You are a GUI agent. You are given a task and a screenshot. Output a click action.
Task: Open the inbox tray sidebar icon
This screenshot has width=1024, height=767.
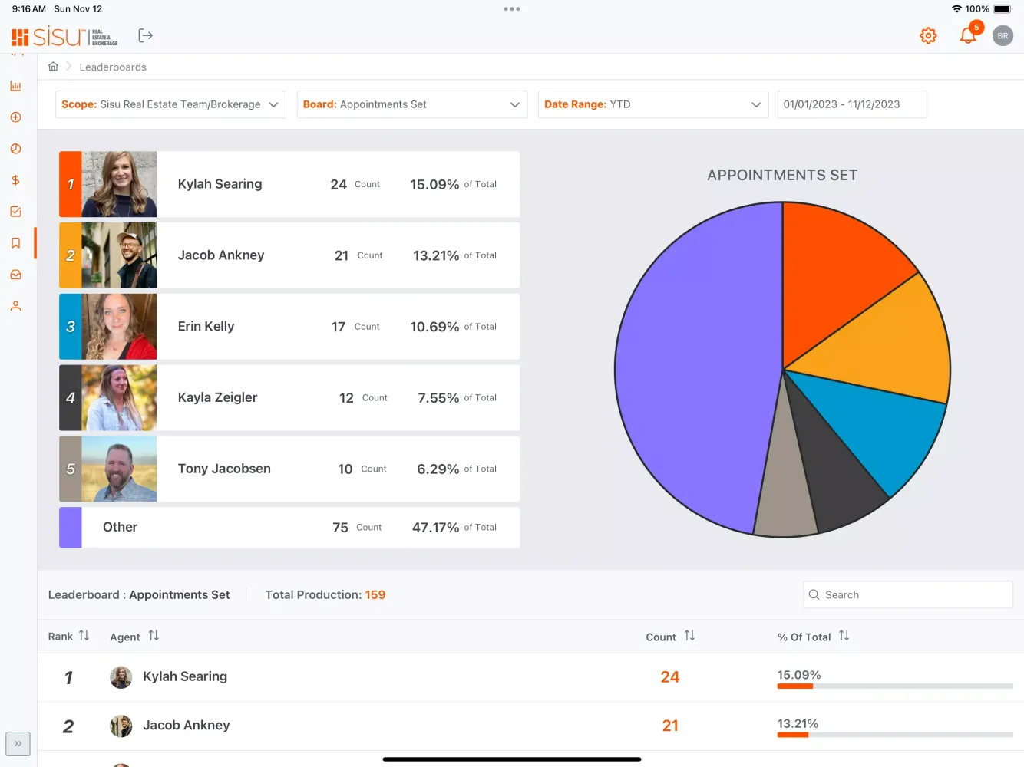pyautogui.click(x=15, y=275)
